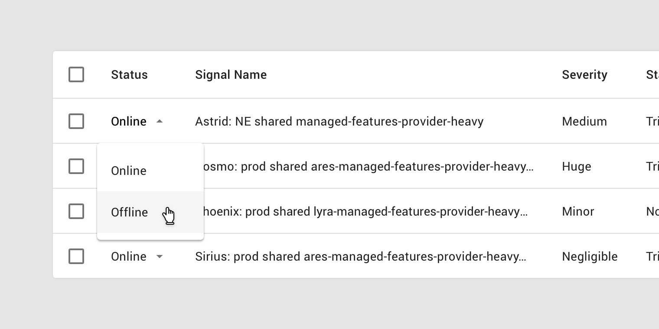
Task: Open the Sirius row Online status selector
Action: click(137, 257)
